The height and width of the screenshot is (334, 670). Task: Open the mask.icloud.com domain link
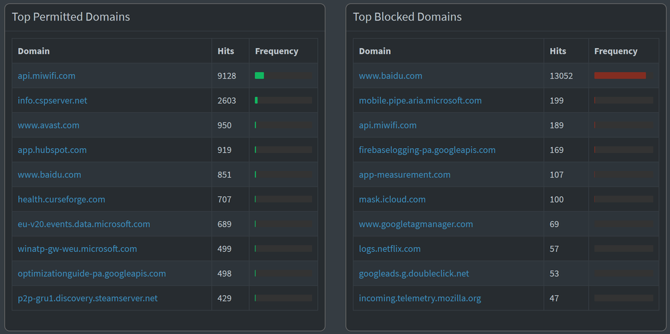pos(392,200)
